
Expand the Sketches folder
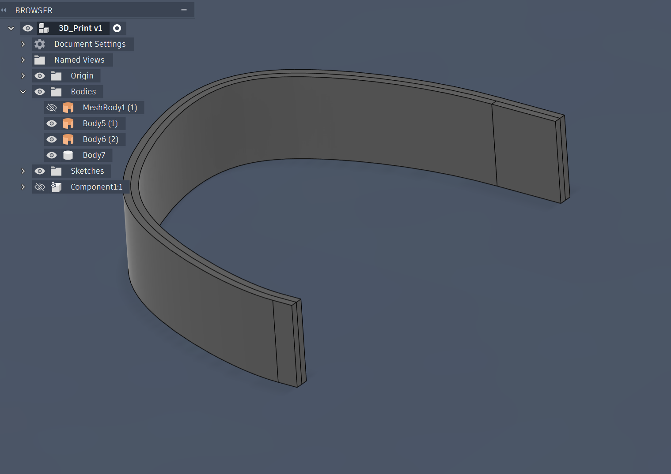click(x=23, y=171)
